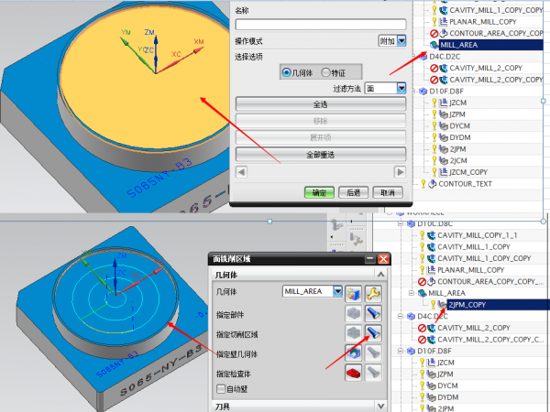This screenshot has height=412, width=550.
Task: Collapse MILL_AREA node in lower navigator
Action: (x=411, y=293)
